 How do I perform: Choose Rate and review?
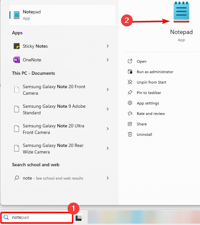151,114
